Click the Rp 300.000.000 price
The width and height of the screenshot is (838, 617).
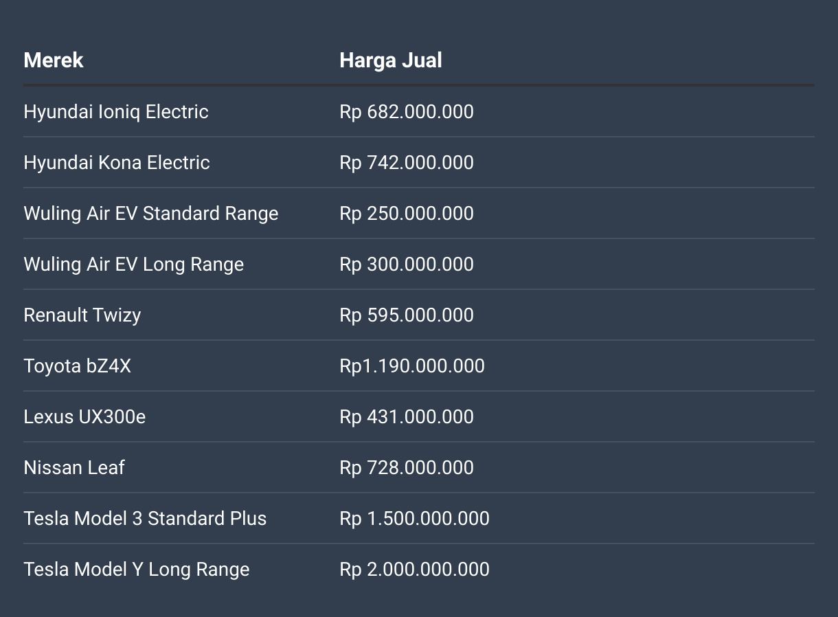(x=407, y=264)
